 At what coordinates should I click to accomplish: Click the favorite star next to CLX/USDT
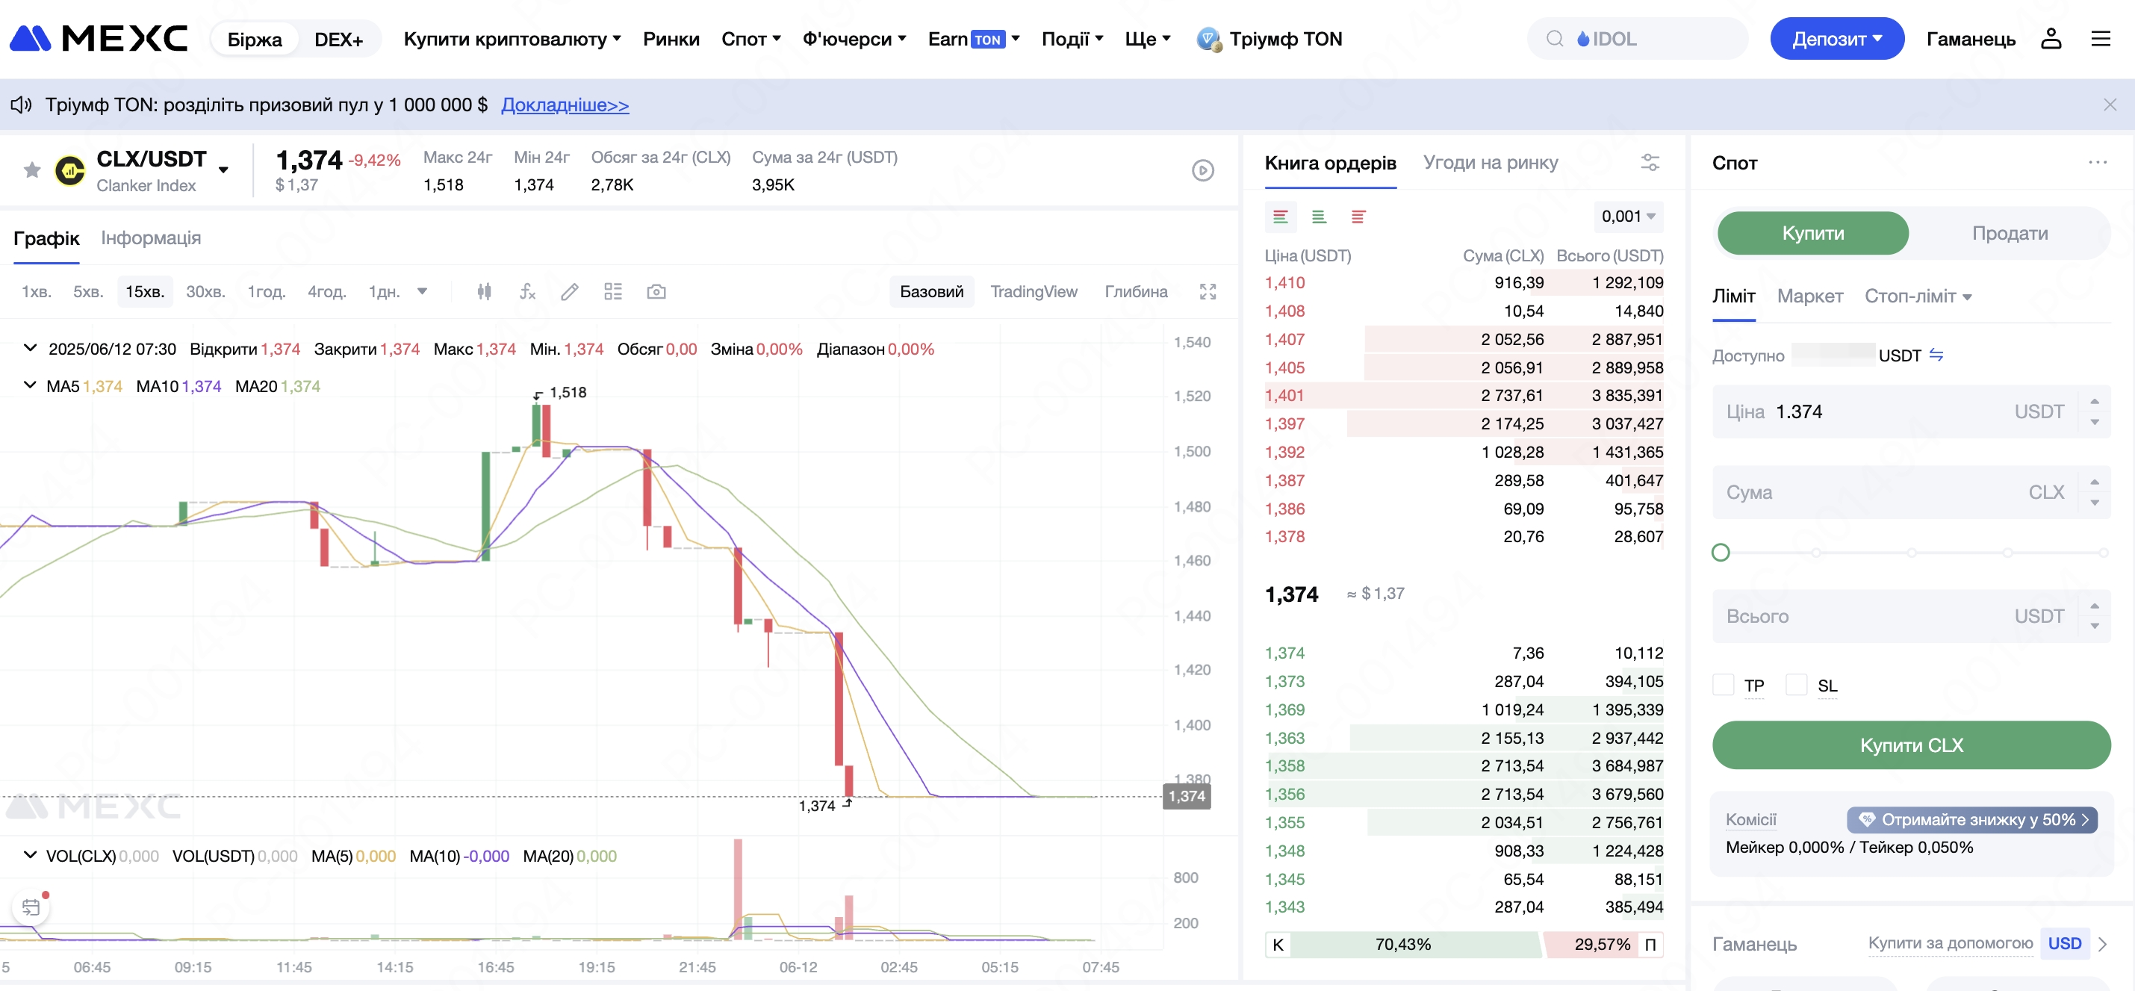[x=32, y=171]
